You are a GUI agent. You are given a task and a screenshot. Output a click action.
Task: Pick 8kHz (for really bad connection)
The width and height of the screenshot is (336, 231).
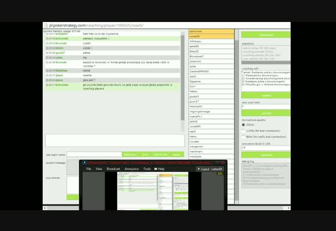click(x=243, y=137)
